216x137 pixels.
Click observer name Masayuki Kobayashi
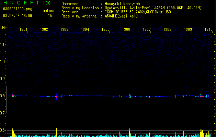123,4
